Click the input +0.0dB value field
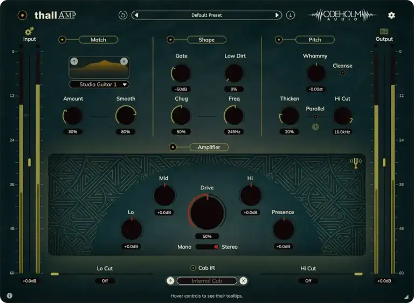 coord(29,281)
